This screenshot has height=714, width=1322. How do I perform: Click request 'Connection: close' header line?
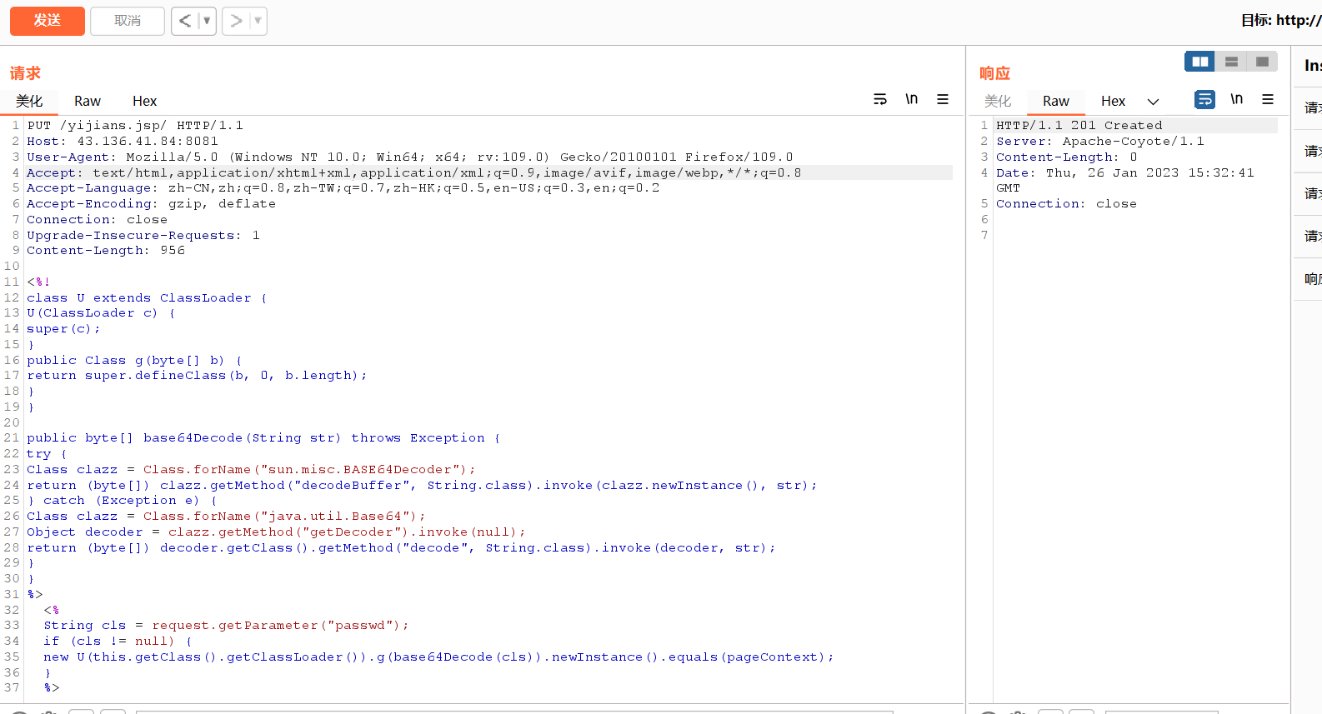click(x=97, y=220)
